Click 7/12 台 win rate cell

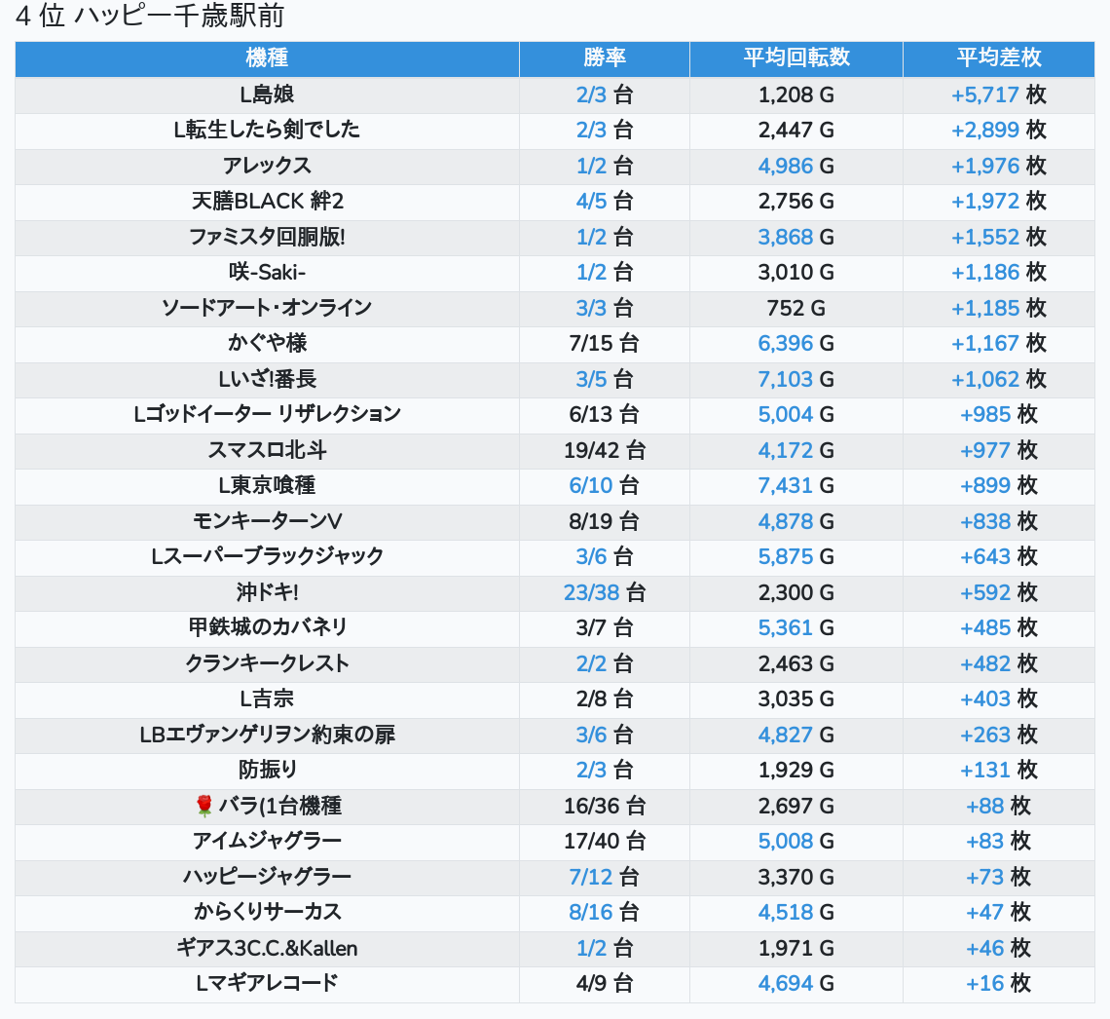[605, 878]
